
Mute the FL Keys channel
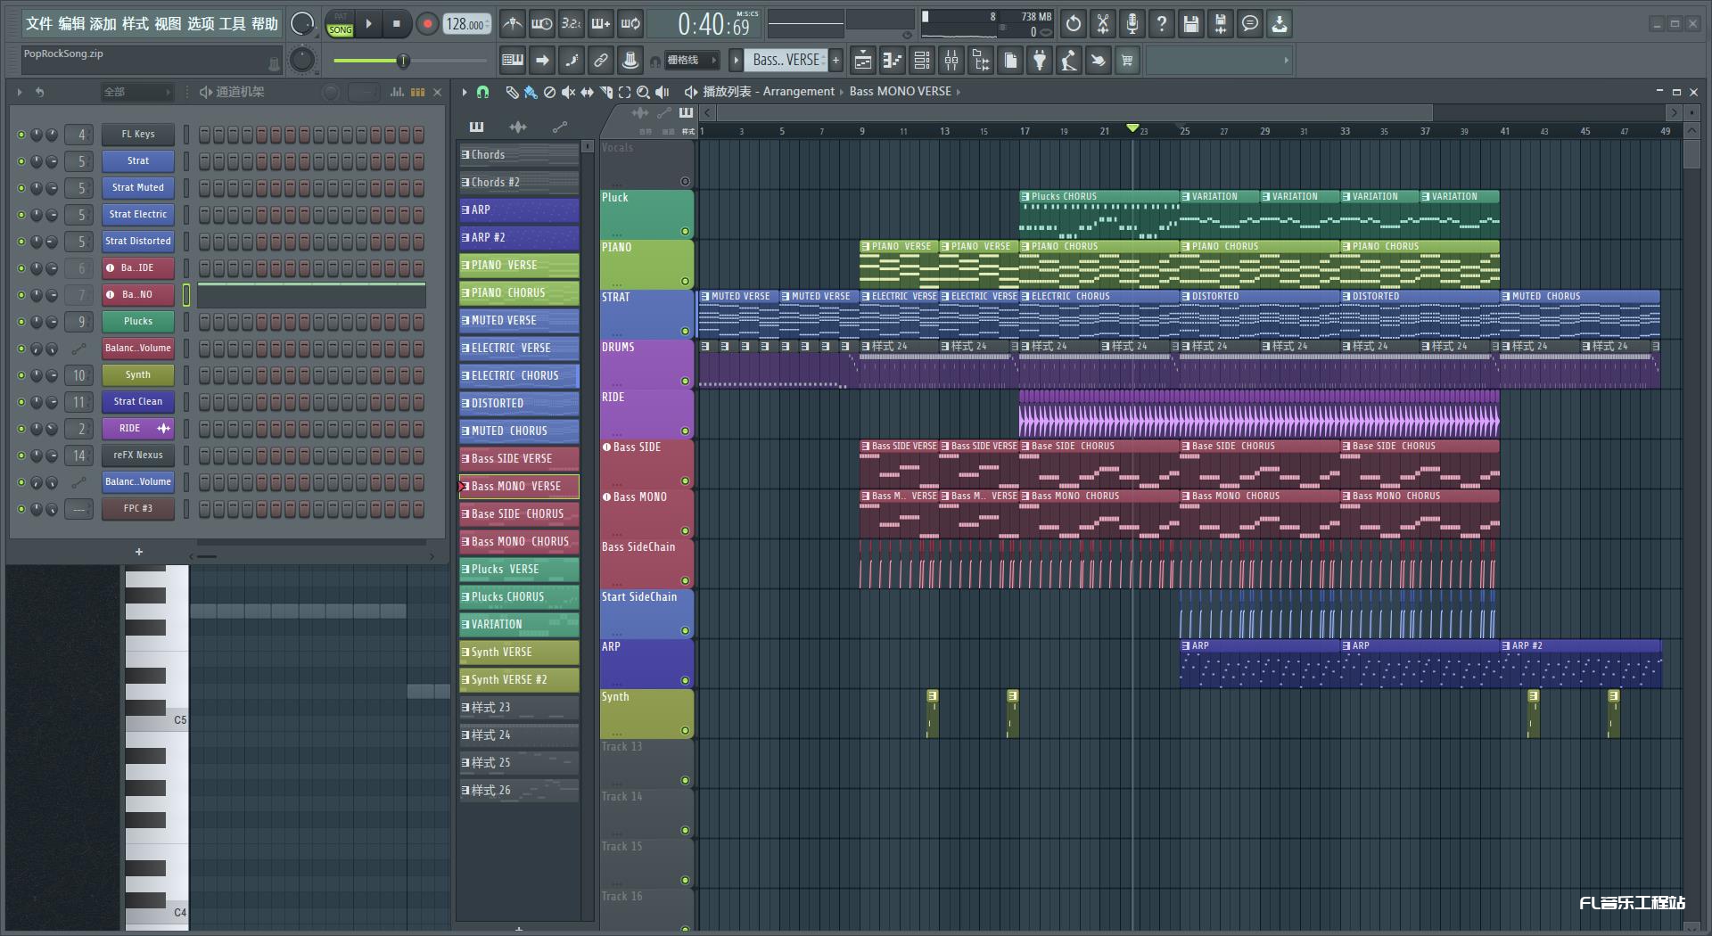tap(21, 135)
